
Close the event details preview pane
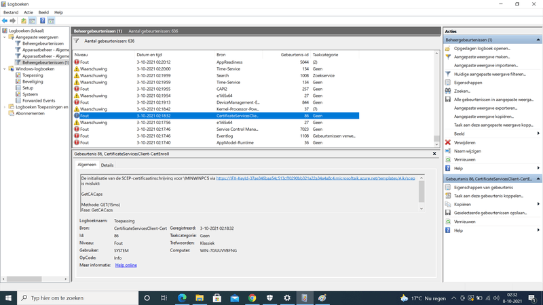point(434,154)
